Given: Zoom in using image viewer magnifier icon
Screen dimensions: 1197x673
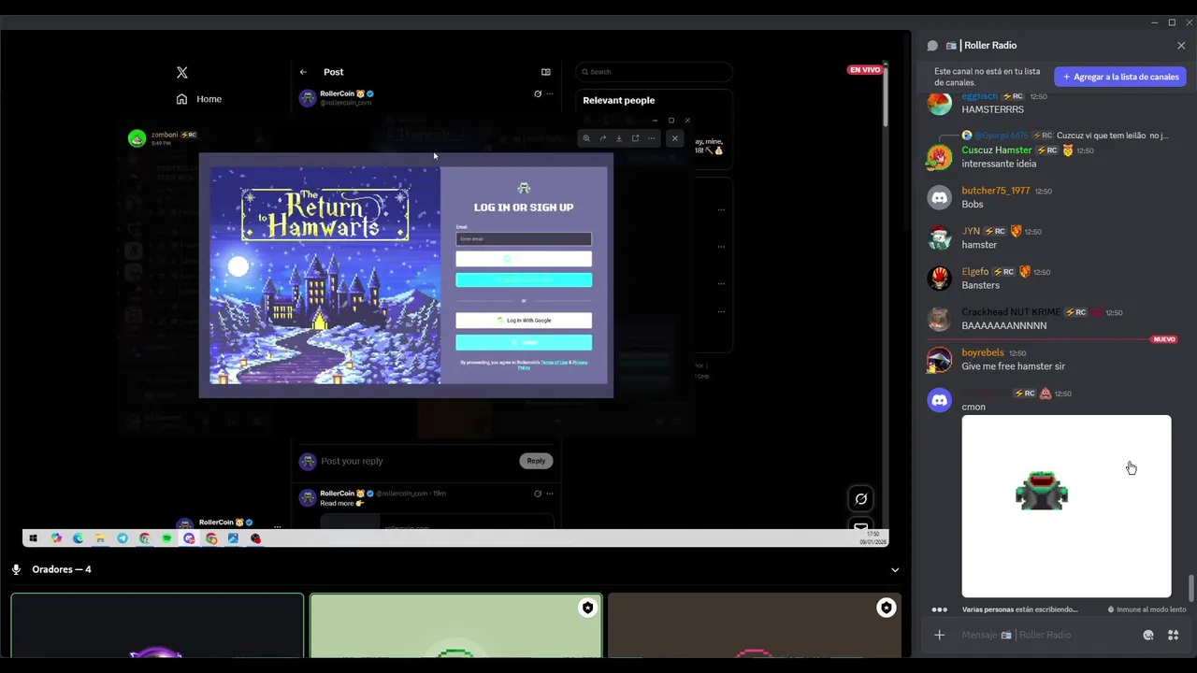Looking at the screenshot, I should pos(586,138).
